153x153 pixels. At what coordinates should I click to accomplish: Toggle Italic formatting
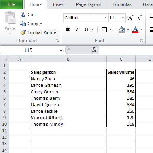pyautogui.click(x=77, y=30)
